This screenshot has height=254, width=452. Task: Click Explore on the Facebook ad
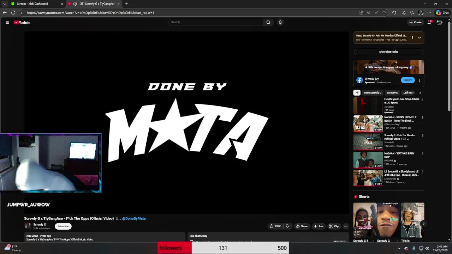tap(408, 80)
